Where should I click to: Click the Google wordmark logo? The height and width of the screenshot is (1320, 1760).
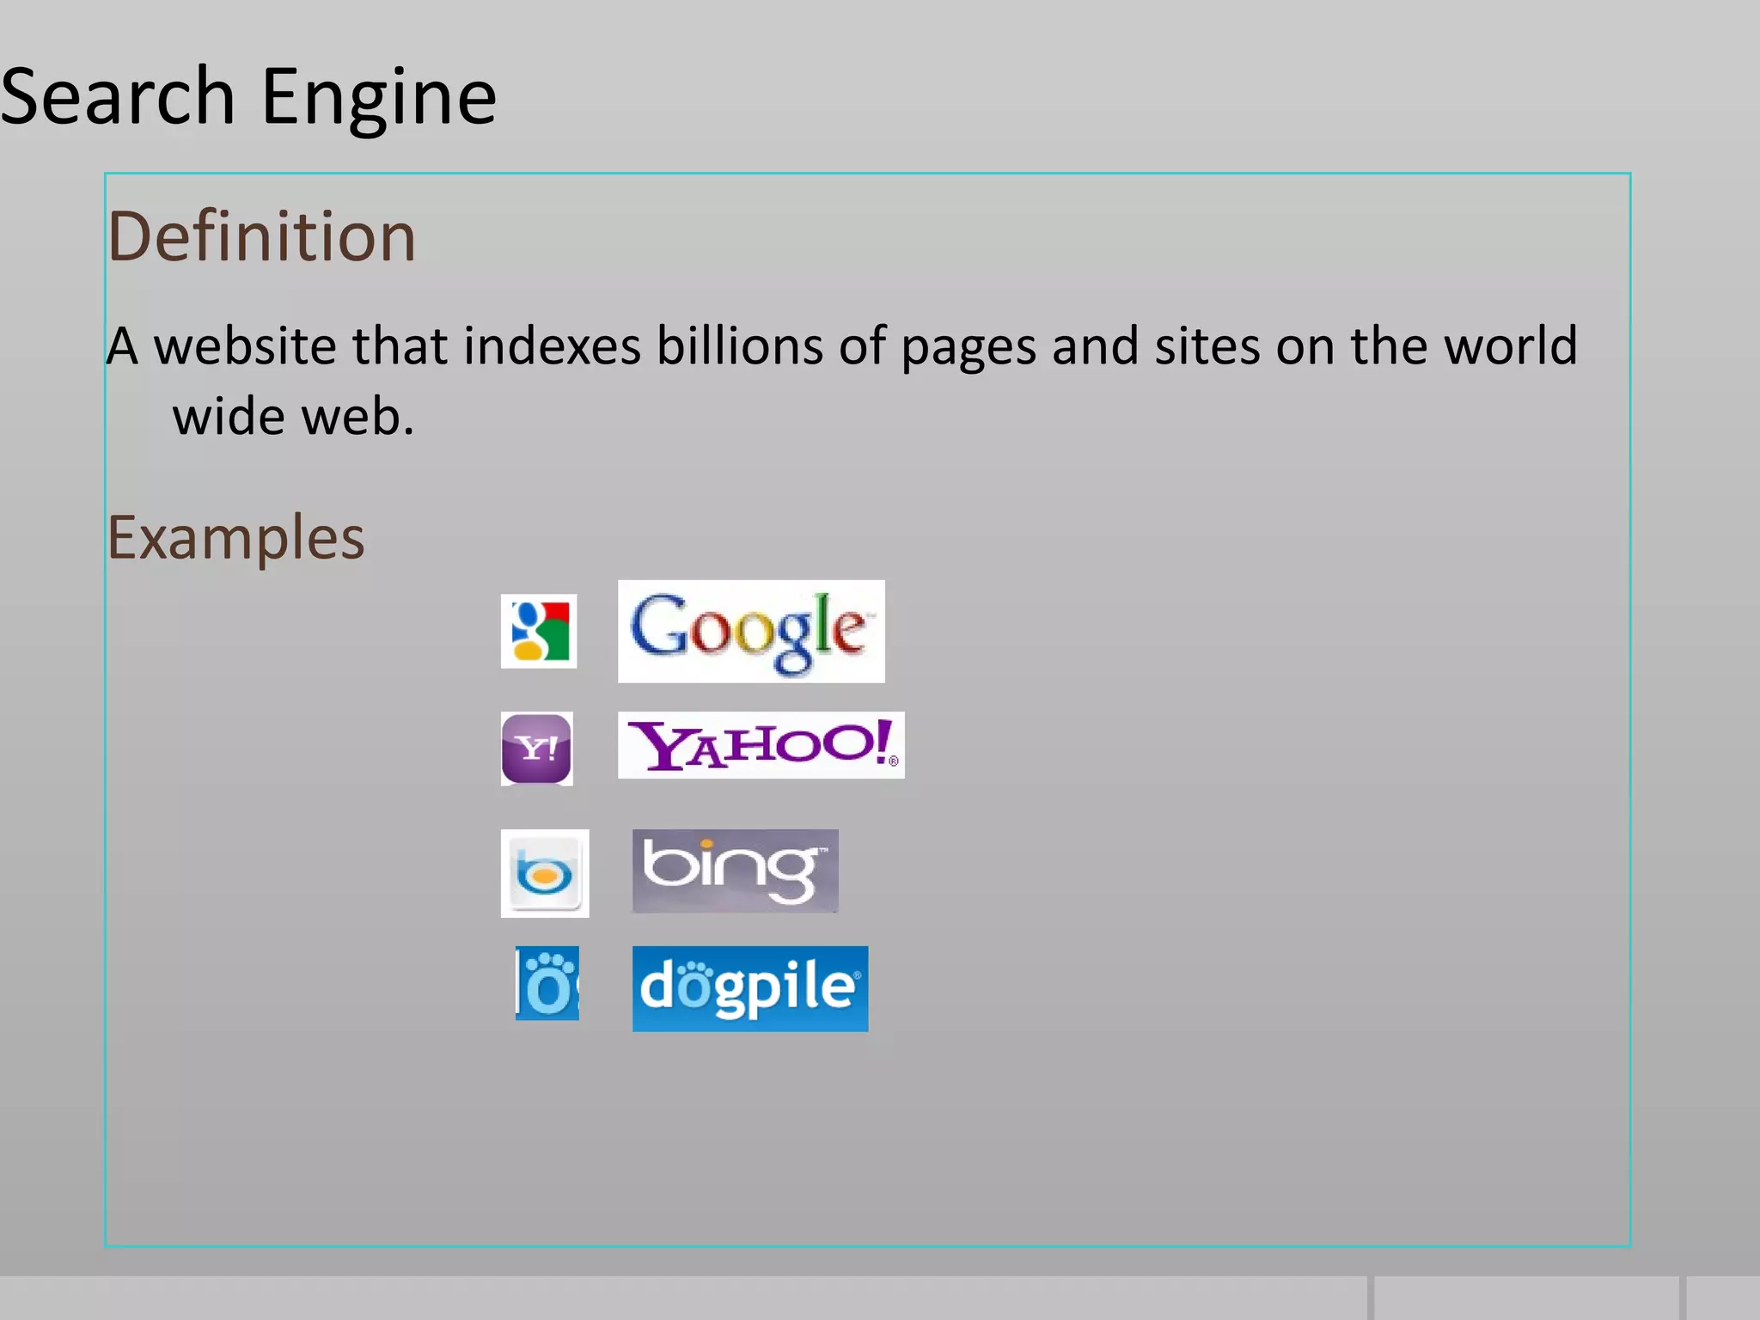tap(751, 632)
